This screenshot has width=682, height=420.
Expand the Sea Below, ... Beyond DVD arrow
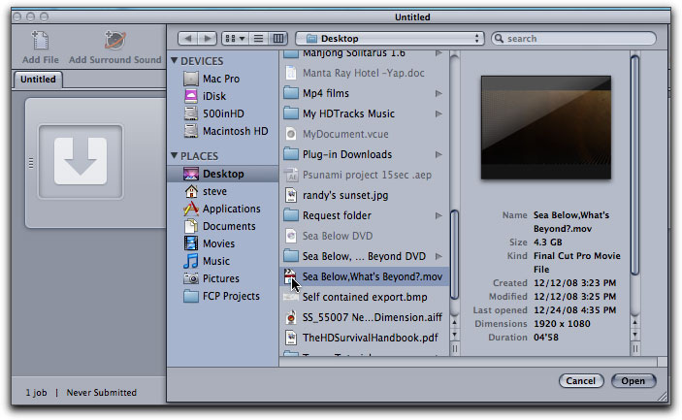point(438,256)
